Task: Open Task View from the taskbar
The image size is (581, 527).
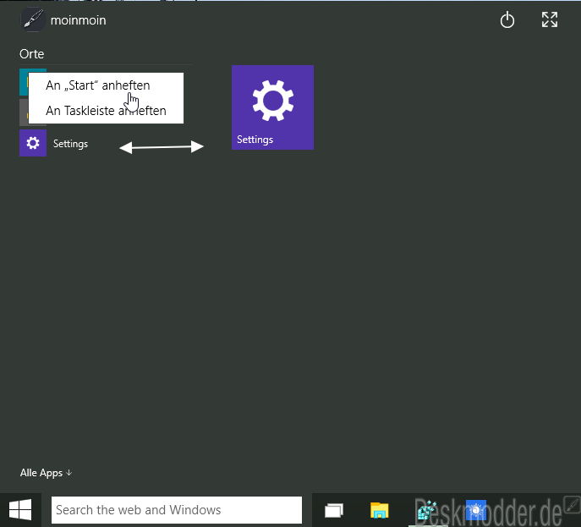Action: (x=334, y=510)
